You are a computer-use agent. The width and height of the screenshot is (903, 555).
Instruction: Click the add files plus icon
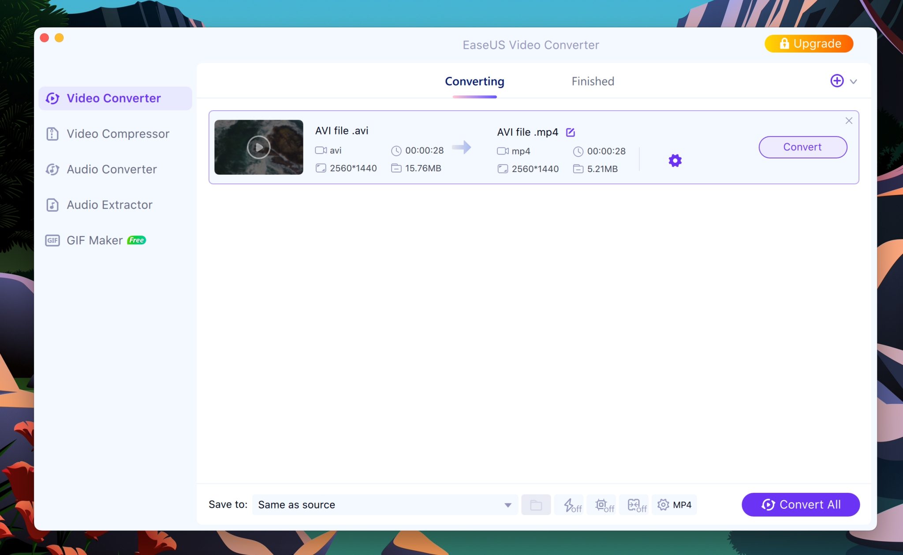(x=836, y=81)
